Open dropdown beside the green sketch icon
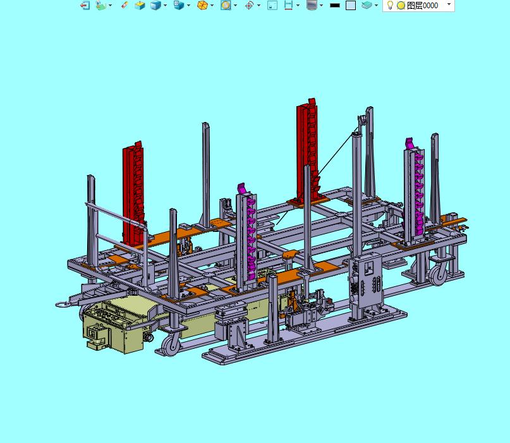510x443 pixels. (x=110, y=5)
